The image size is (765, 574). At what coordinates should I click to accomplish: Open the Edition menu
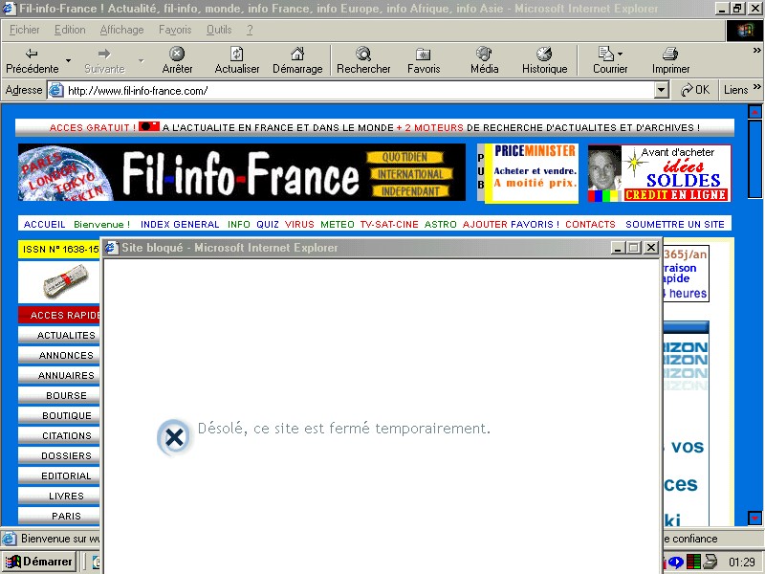point(70,30)
